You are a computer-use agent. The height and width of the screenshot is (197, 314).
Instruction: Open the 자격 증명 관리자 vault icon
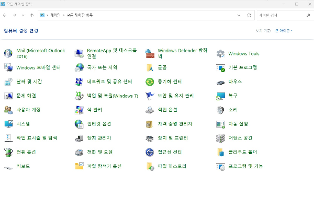click(149, 124)
